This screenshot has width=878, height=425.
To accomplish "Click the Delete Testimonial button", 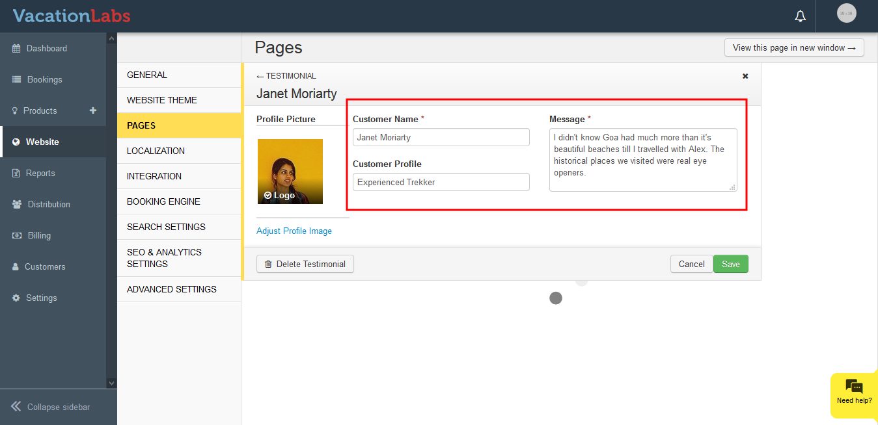I will click(305, 264).
